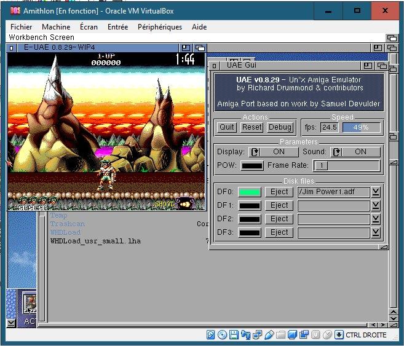Click VirtualBox audio status icon
Image resolution: width=404 pixels, height=346 pixels.
click(x=246, y=335)
